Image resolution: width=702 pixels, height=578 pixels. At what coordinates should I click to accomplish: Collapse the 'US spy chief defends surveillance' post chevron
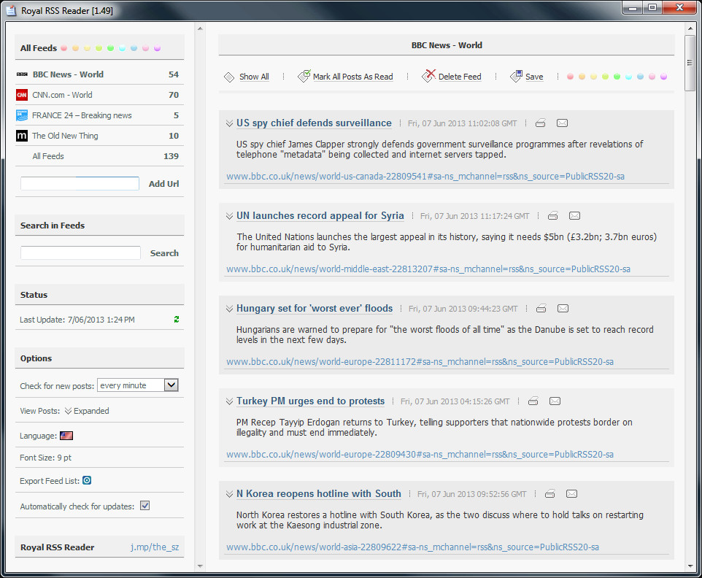229,123
